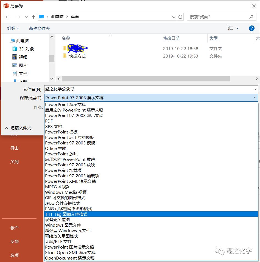Open 导出 in PowerPoint backstage

click(x=15, y=148)
